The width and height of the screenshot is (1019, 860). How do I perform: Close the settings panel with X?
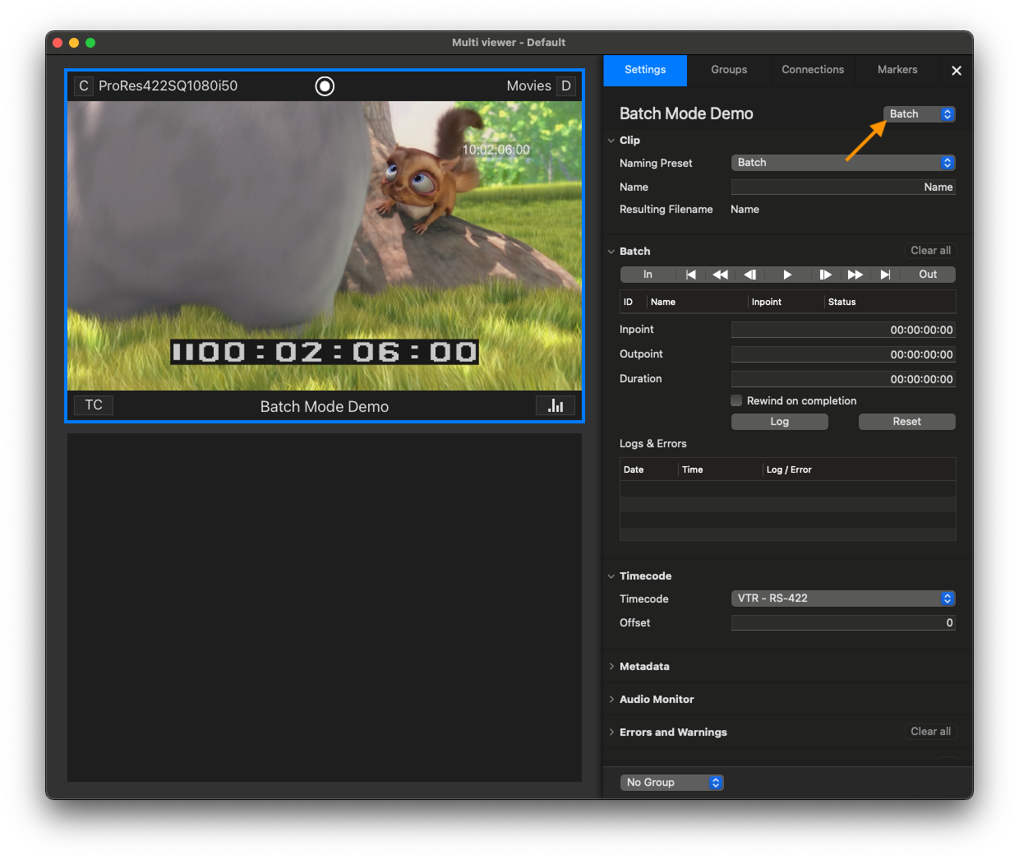click(957, 71)
